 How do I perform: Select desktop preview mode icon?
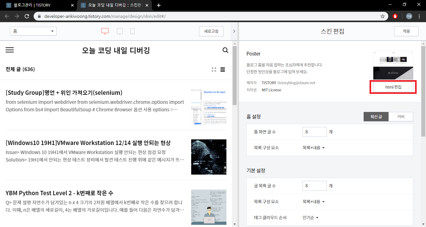click(x=105, y=31)
